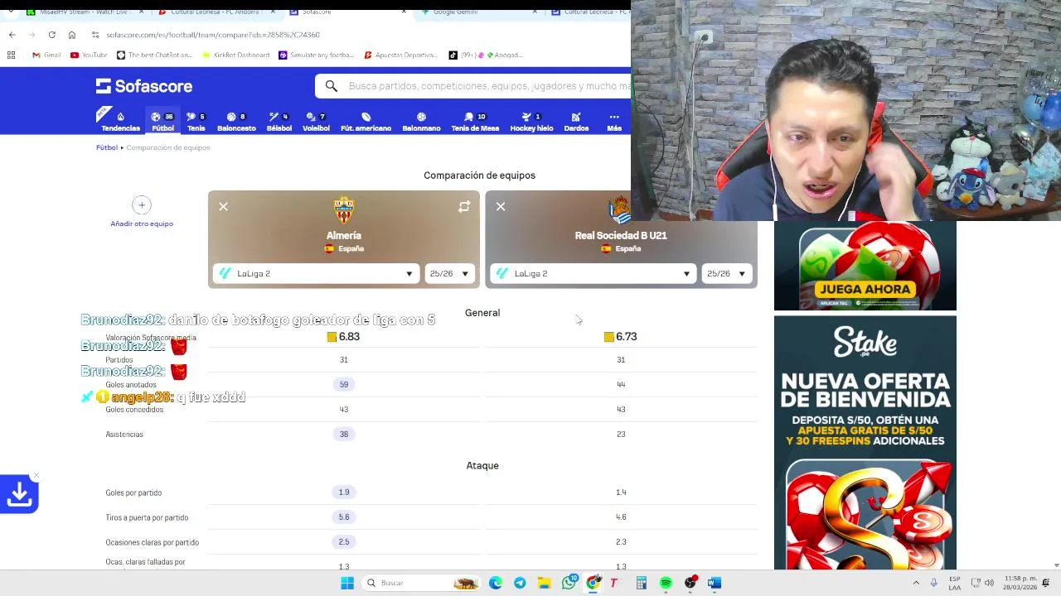The height and width of the screenshot is (596, 1061).
Task: Open the apps grid in bookmarks bar
Action: point(11,55)
